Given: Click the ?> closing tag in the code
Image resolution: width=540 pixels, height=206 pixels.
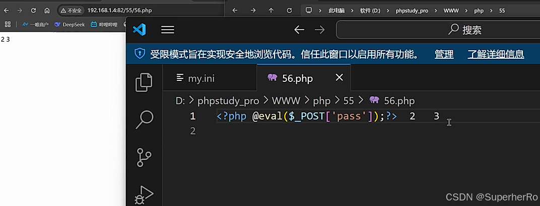Looking at the screenshot, I should (x=391, y=117).
